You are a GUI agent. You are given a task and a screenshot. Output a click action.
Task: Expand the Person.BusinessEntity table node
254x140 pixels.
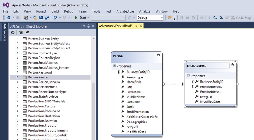pos(17,39)
